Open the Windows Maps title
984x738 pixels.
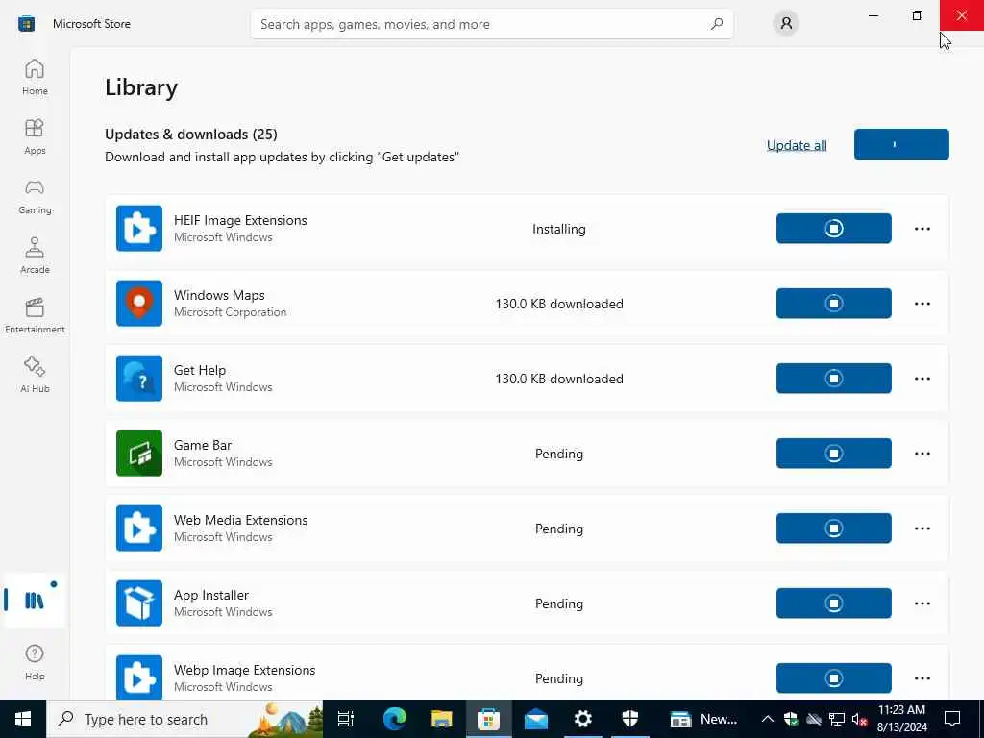tap(219, 295)
